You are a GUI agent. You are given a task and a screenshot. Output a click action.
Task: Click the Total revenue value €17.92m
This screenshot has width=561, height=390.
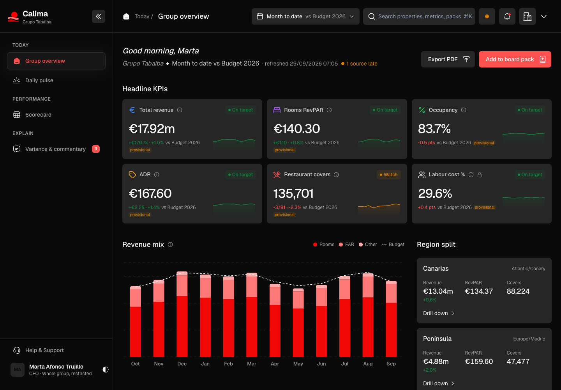pos(152,129)
